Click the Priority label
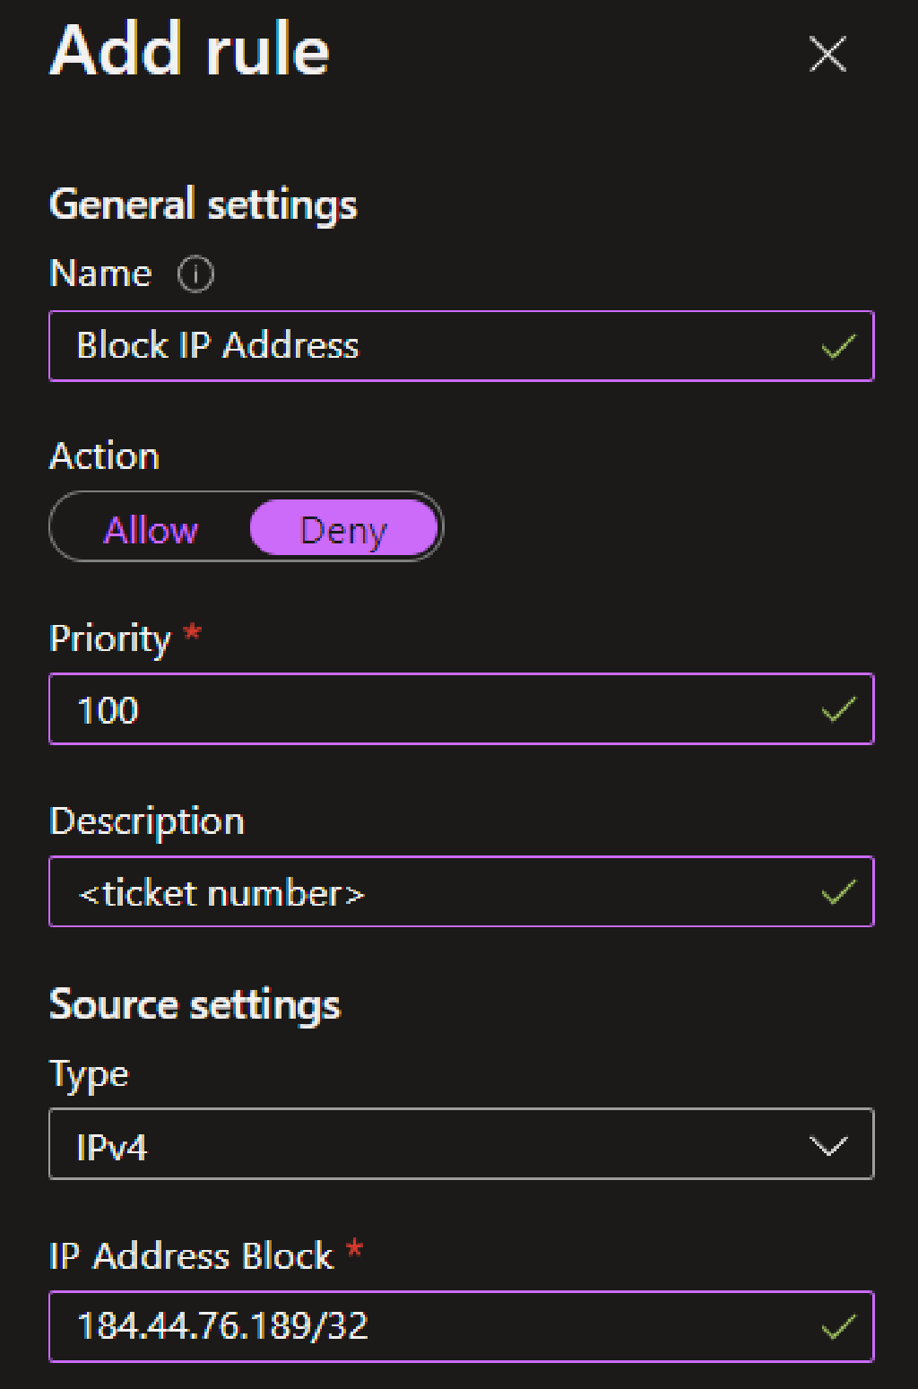Viewport: 918px width, 1389px height. coord(109,639)
